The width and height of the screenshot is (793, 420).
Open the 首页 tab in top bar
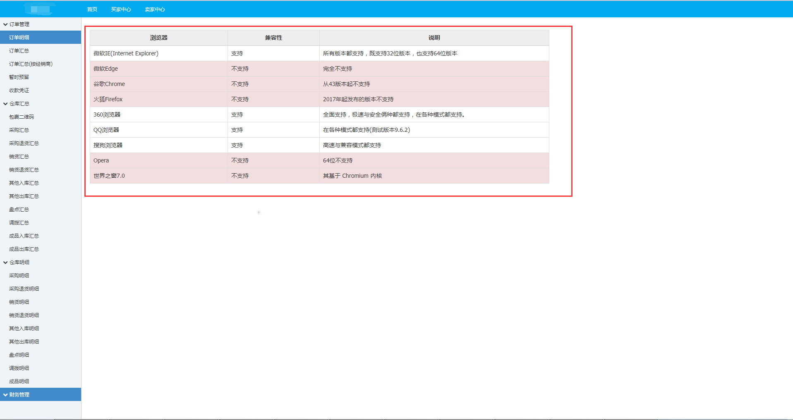pos(92,9)
